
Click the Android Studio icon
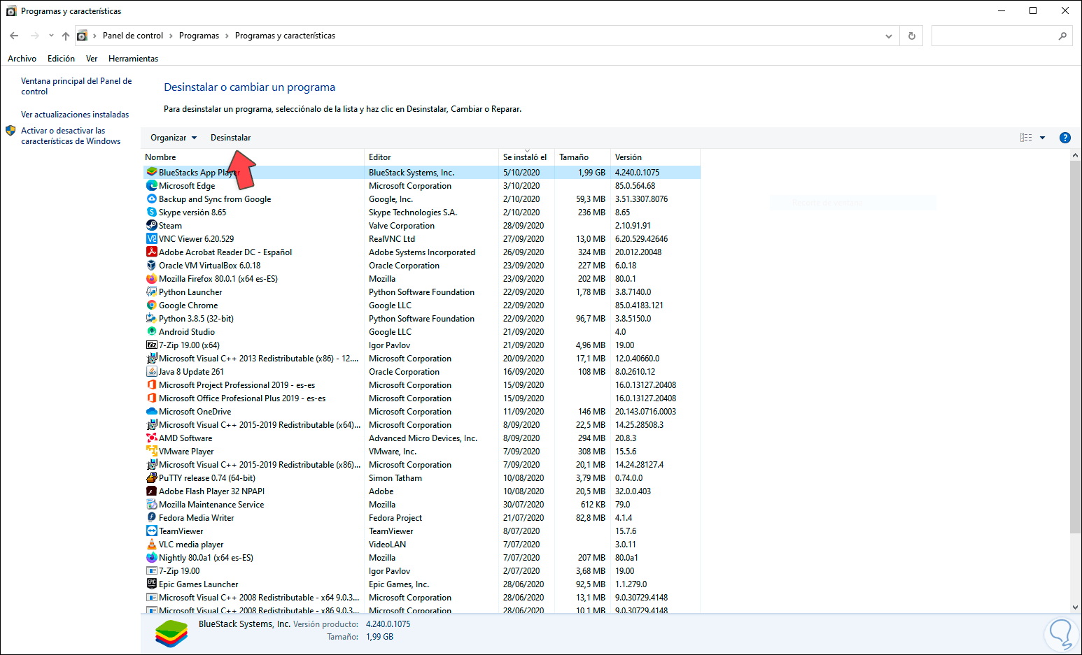pyautogui.click(x=151, y=332)
